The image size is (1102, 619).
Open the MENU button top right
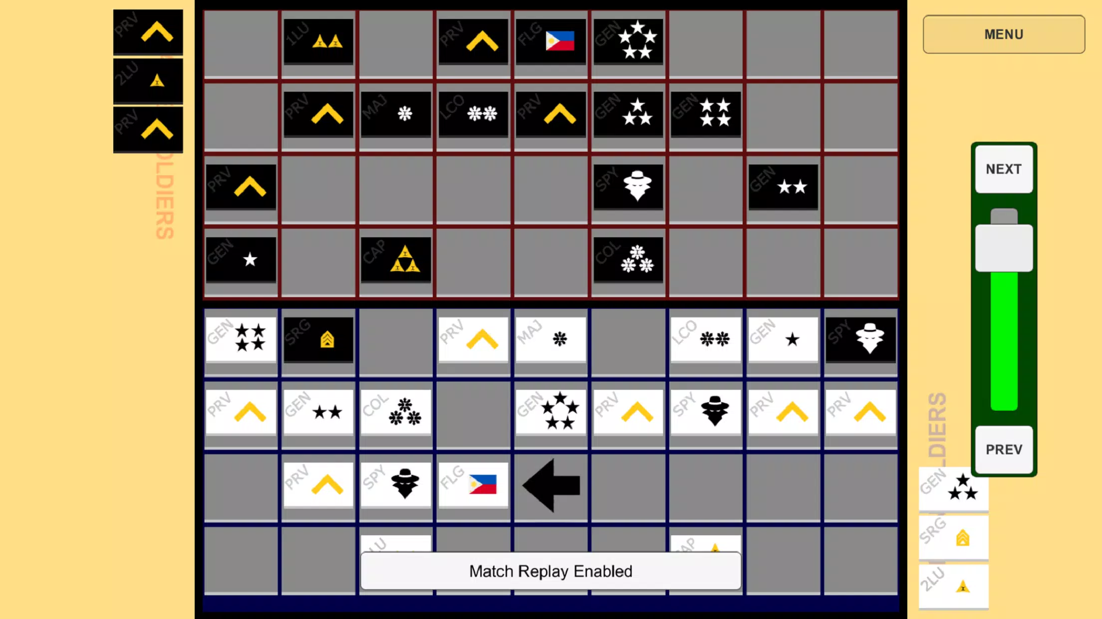(1004, 33)
